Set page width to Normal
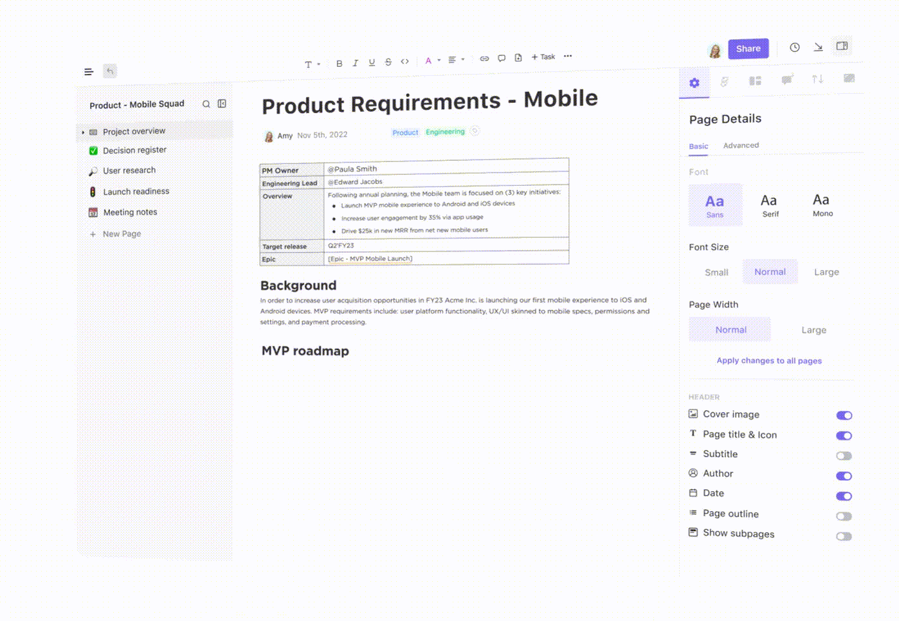Viewport: 899px width, 621px height. 731,330
